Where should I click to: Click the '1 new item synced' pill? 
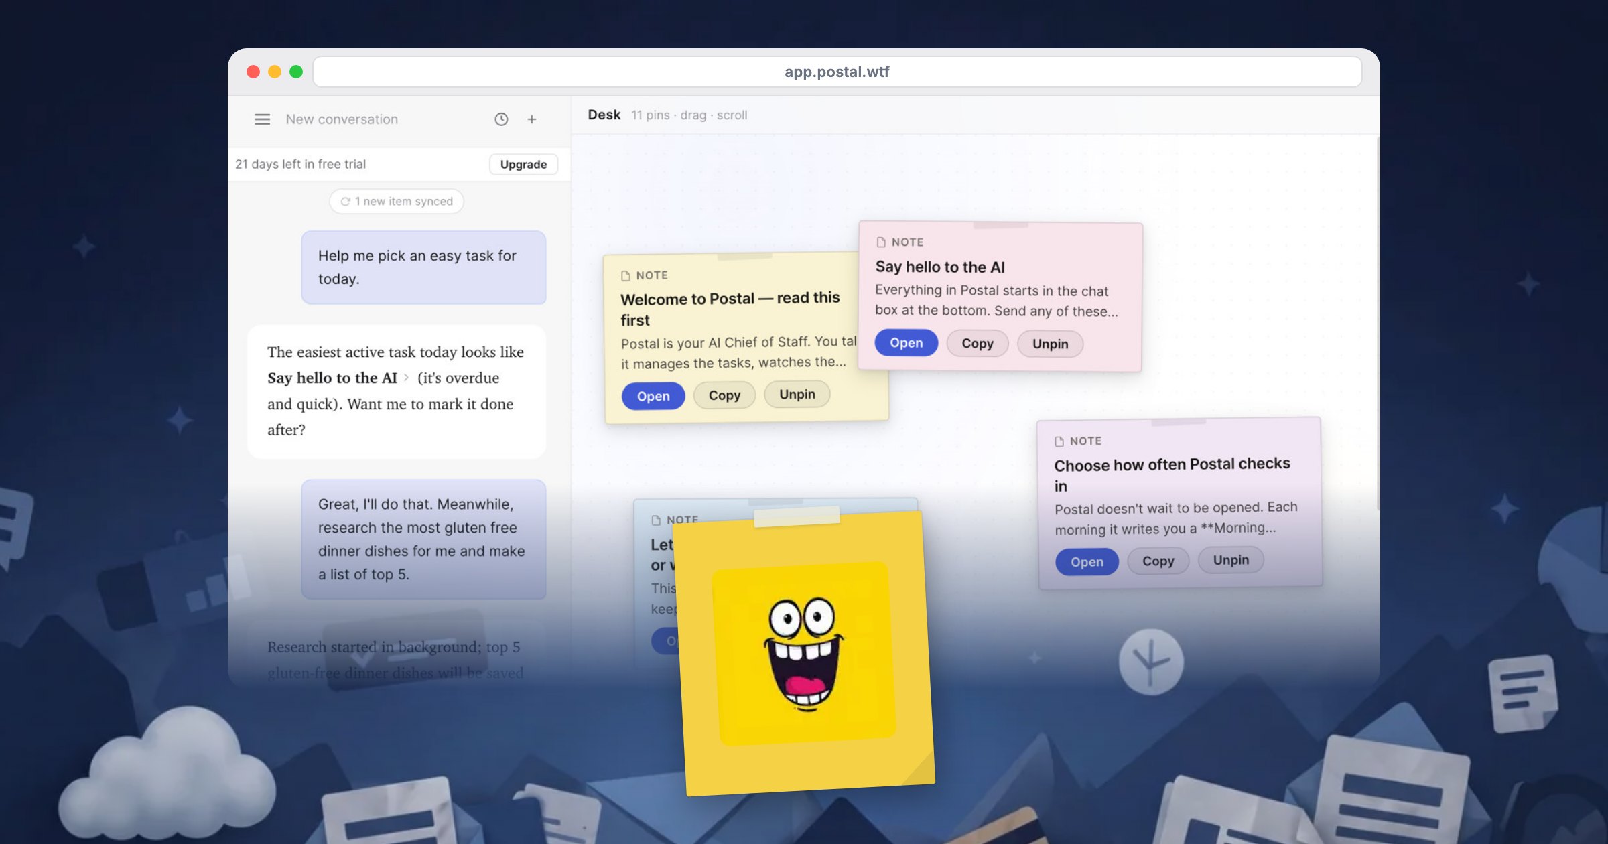tap(397, 201)
